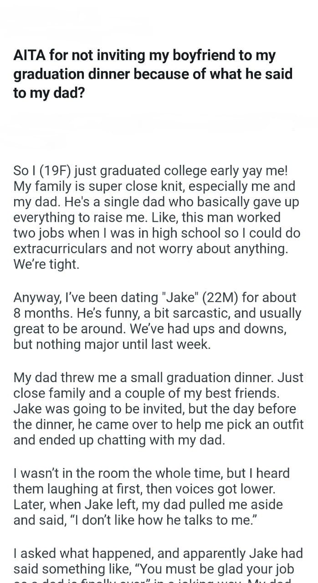Click the sentence "We're tight."
Viewport: 318px width, 583px height.
coord(46,265)
